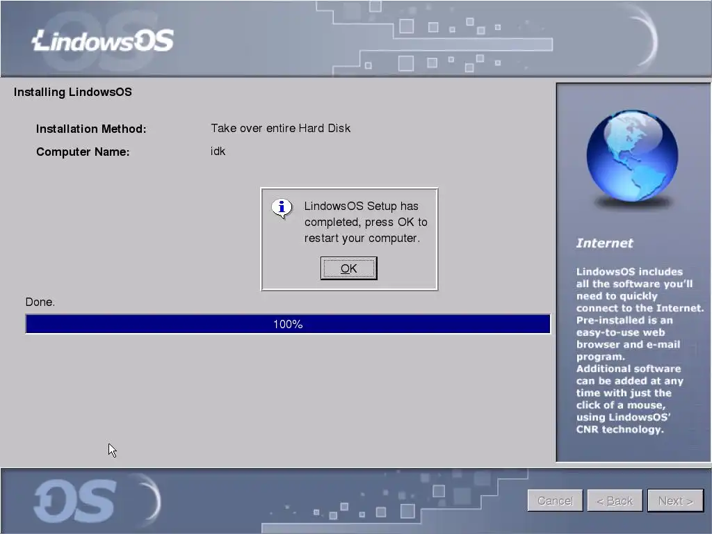Viewport: 712px width, 534px height.
Task: Go back with the Back button
Action: 615,501
